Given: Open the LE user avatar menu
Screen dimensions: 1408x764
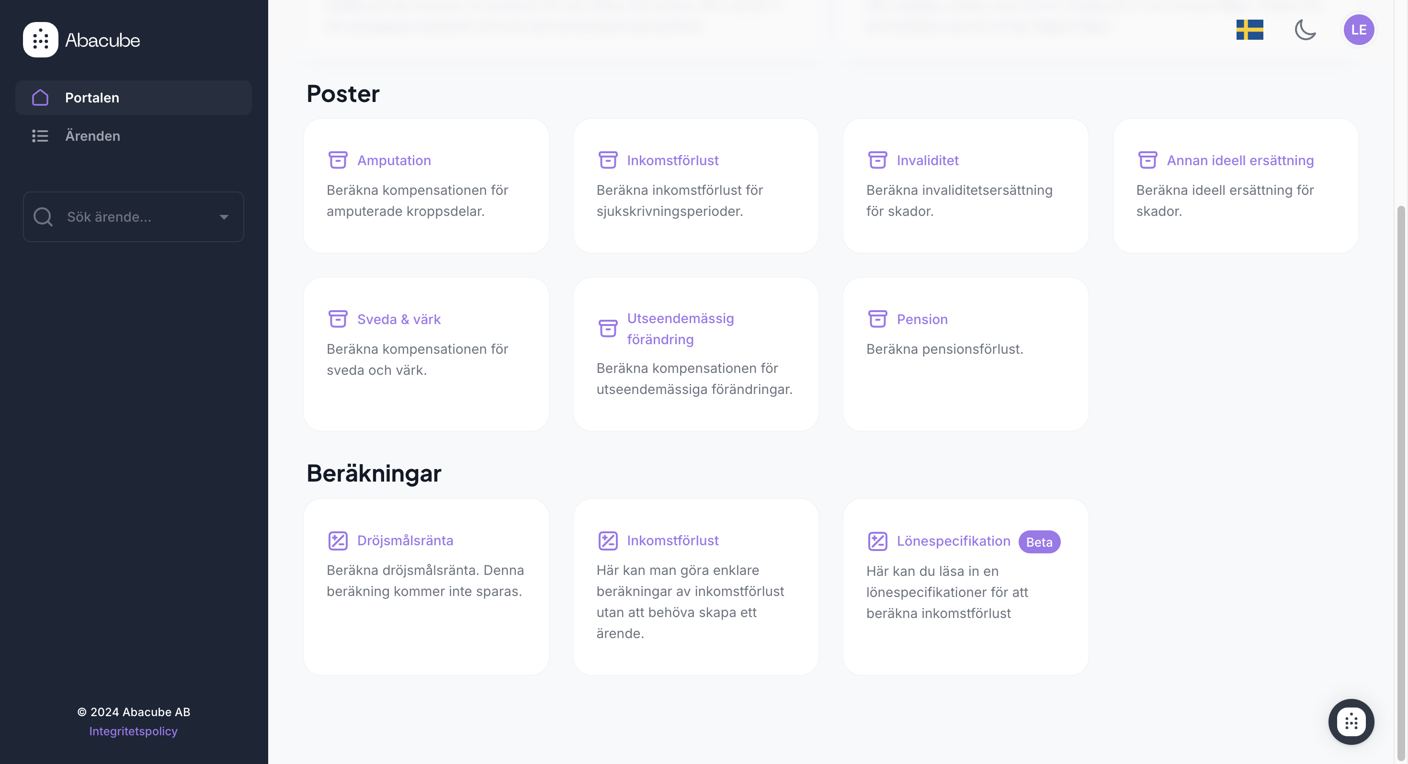Looking at the screenshot, I should click(x=1358, y=30).
